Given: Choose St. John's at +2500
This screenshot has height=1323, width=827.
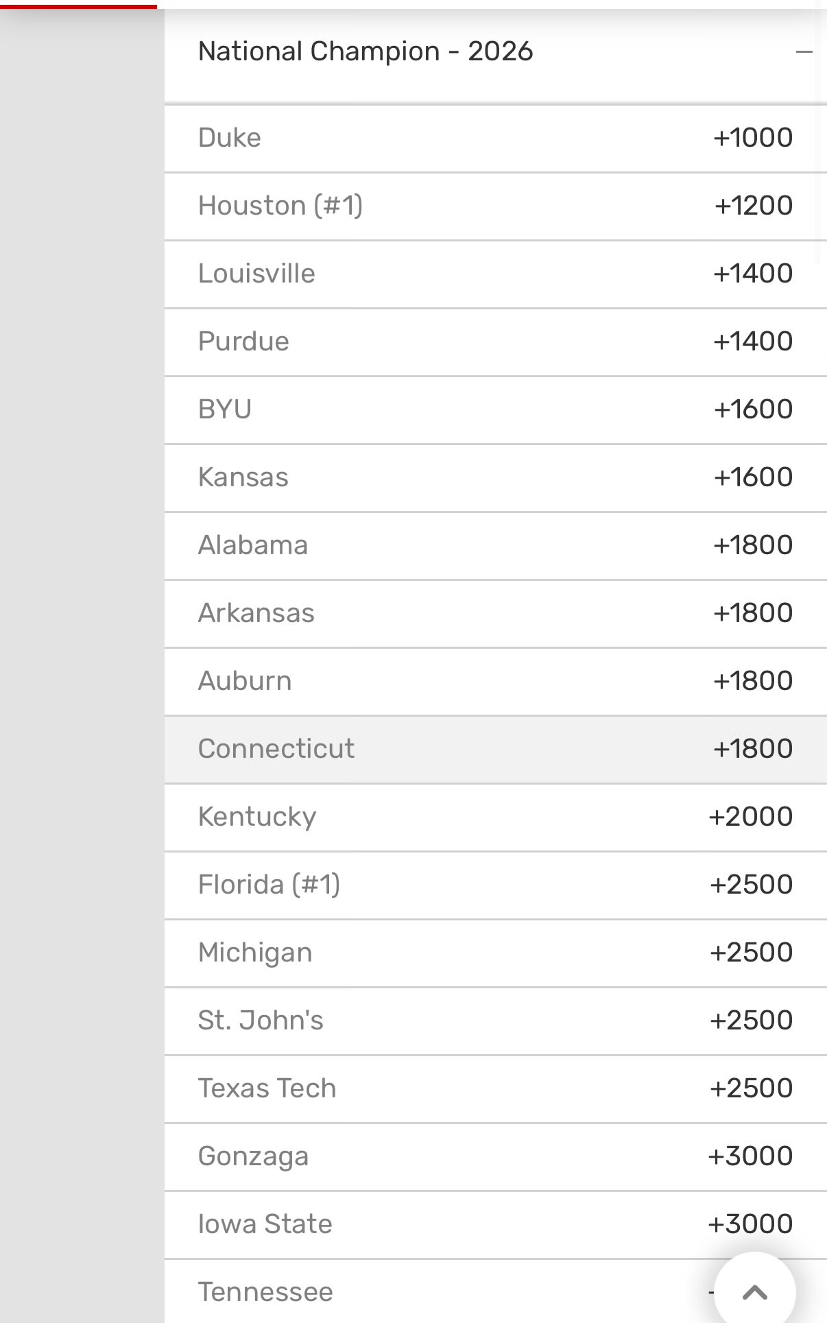Looking at the screenshot, I should click(x=496, y=1021).
